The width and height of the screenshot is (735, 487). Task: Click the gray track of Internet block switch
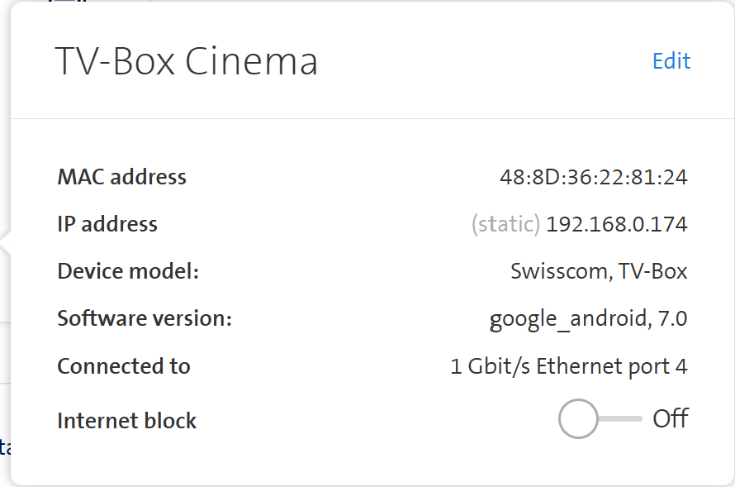(x=624, y=419)
